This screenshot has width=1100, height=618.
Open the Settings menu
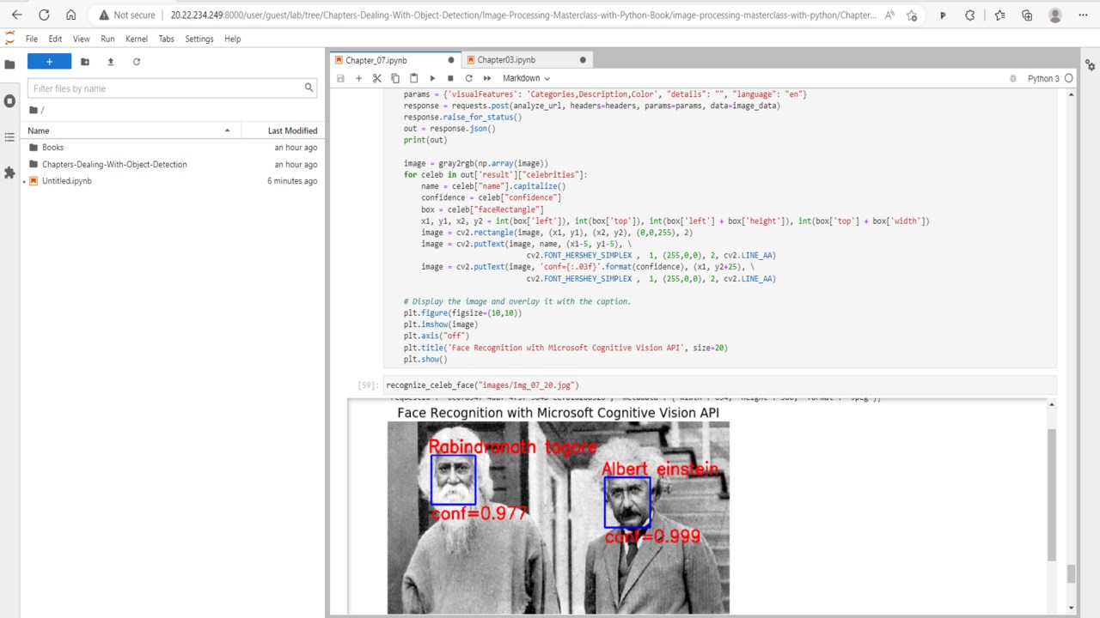(199, 39)
